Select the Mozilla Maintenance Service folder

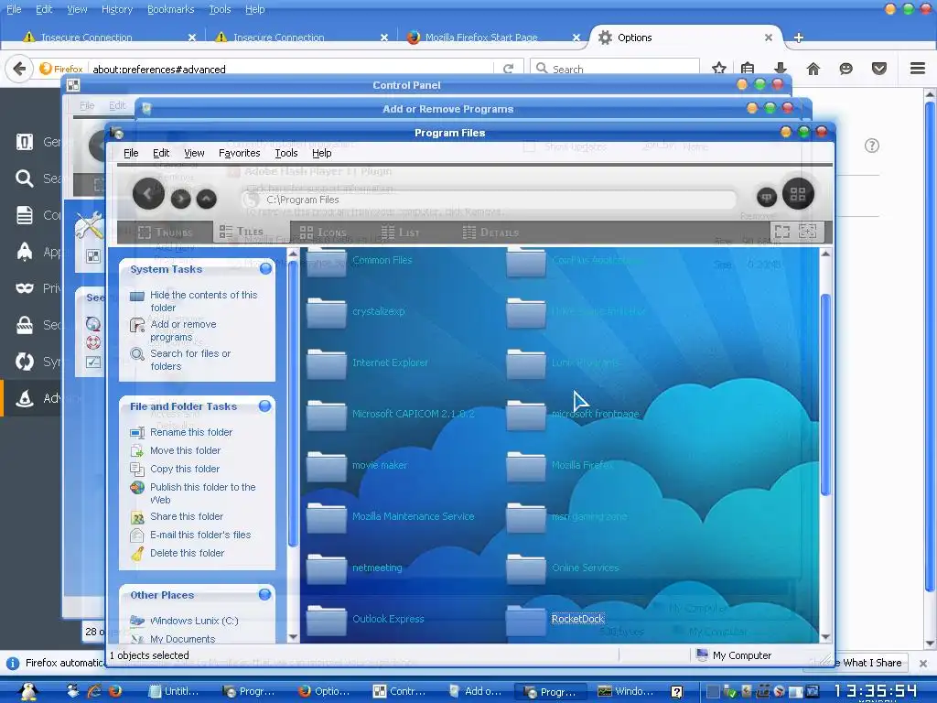tap(390, 516)
